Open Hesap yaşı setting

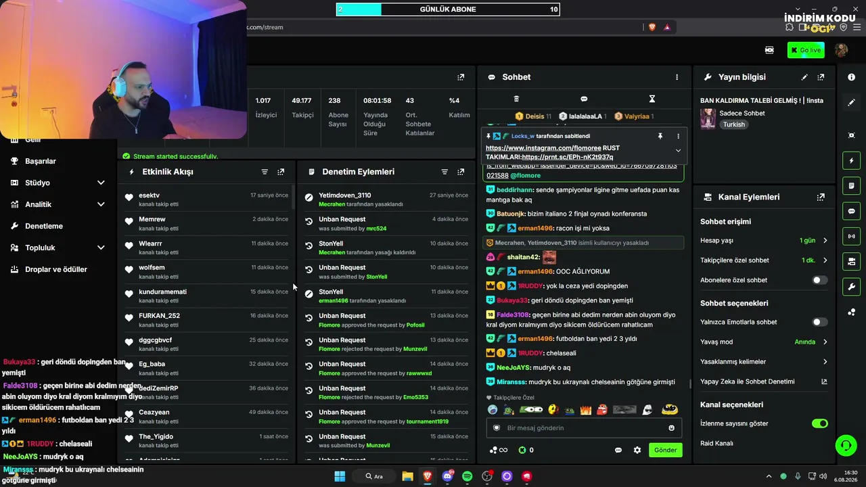[764, 241]
